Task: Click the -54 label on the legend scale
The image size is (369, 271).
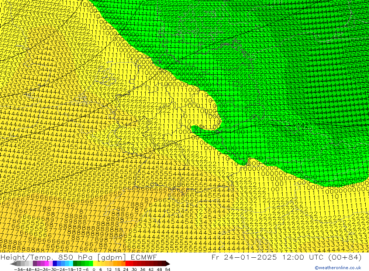Action: 18,270
